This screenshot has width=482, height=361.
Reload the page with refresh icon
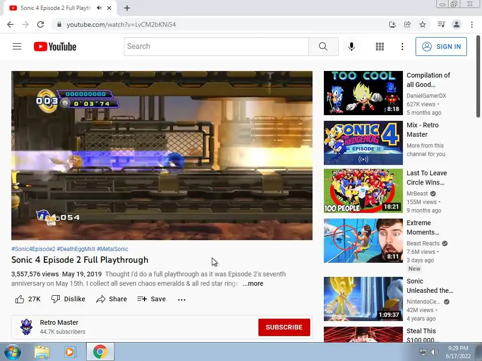40,24
